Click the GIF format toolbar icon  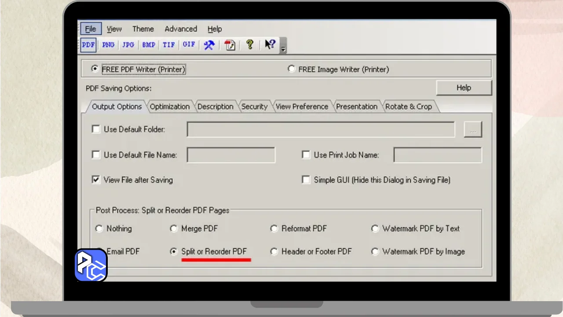pos(189,45)
